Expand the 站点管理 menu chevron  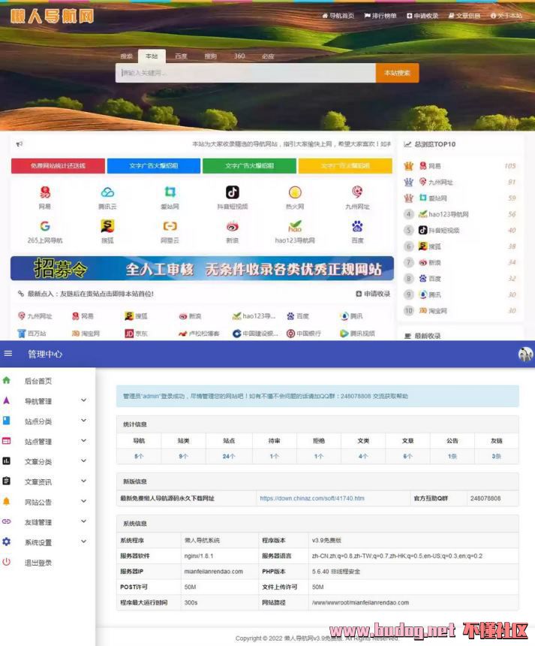pyautogui.click(x=83, y=440)
